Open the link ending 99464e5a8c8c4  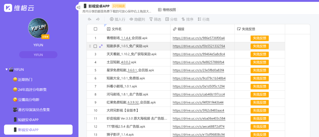[199, 54]
